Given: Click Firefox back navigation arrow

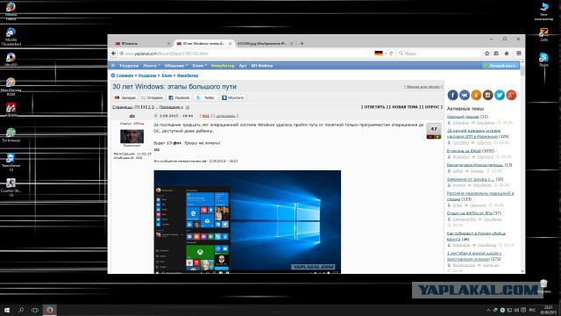Looking at the screenshot, I should click(x=113, y=53).
